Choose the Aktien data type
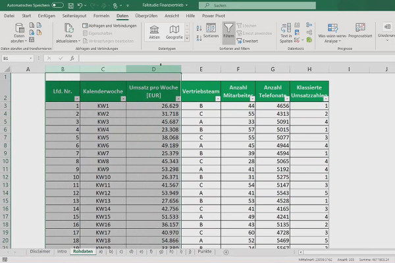 pyautogui.click(x=154, y=32)
